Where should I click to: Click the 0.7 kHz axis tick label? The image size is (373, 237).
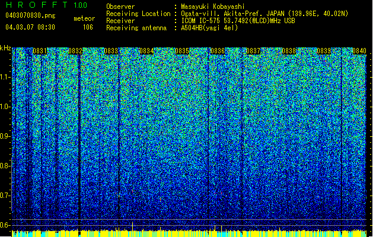pos(5,196)
